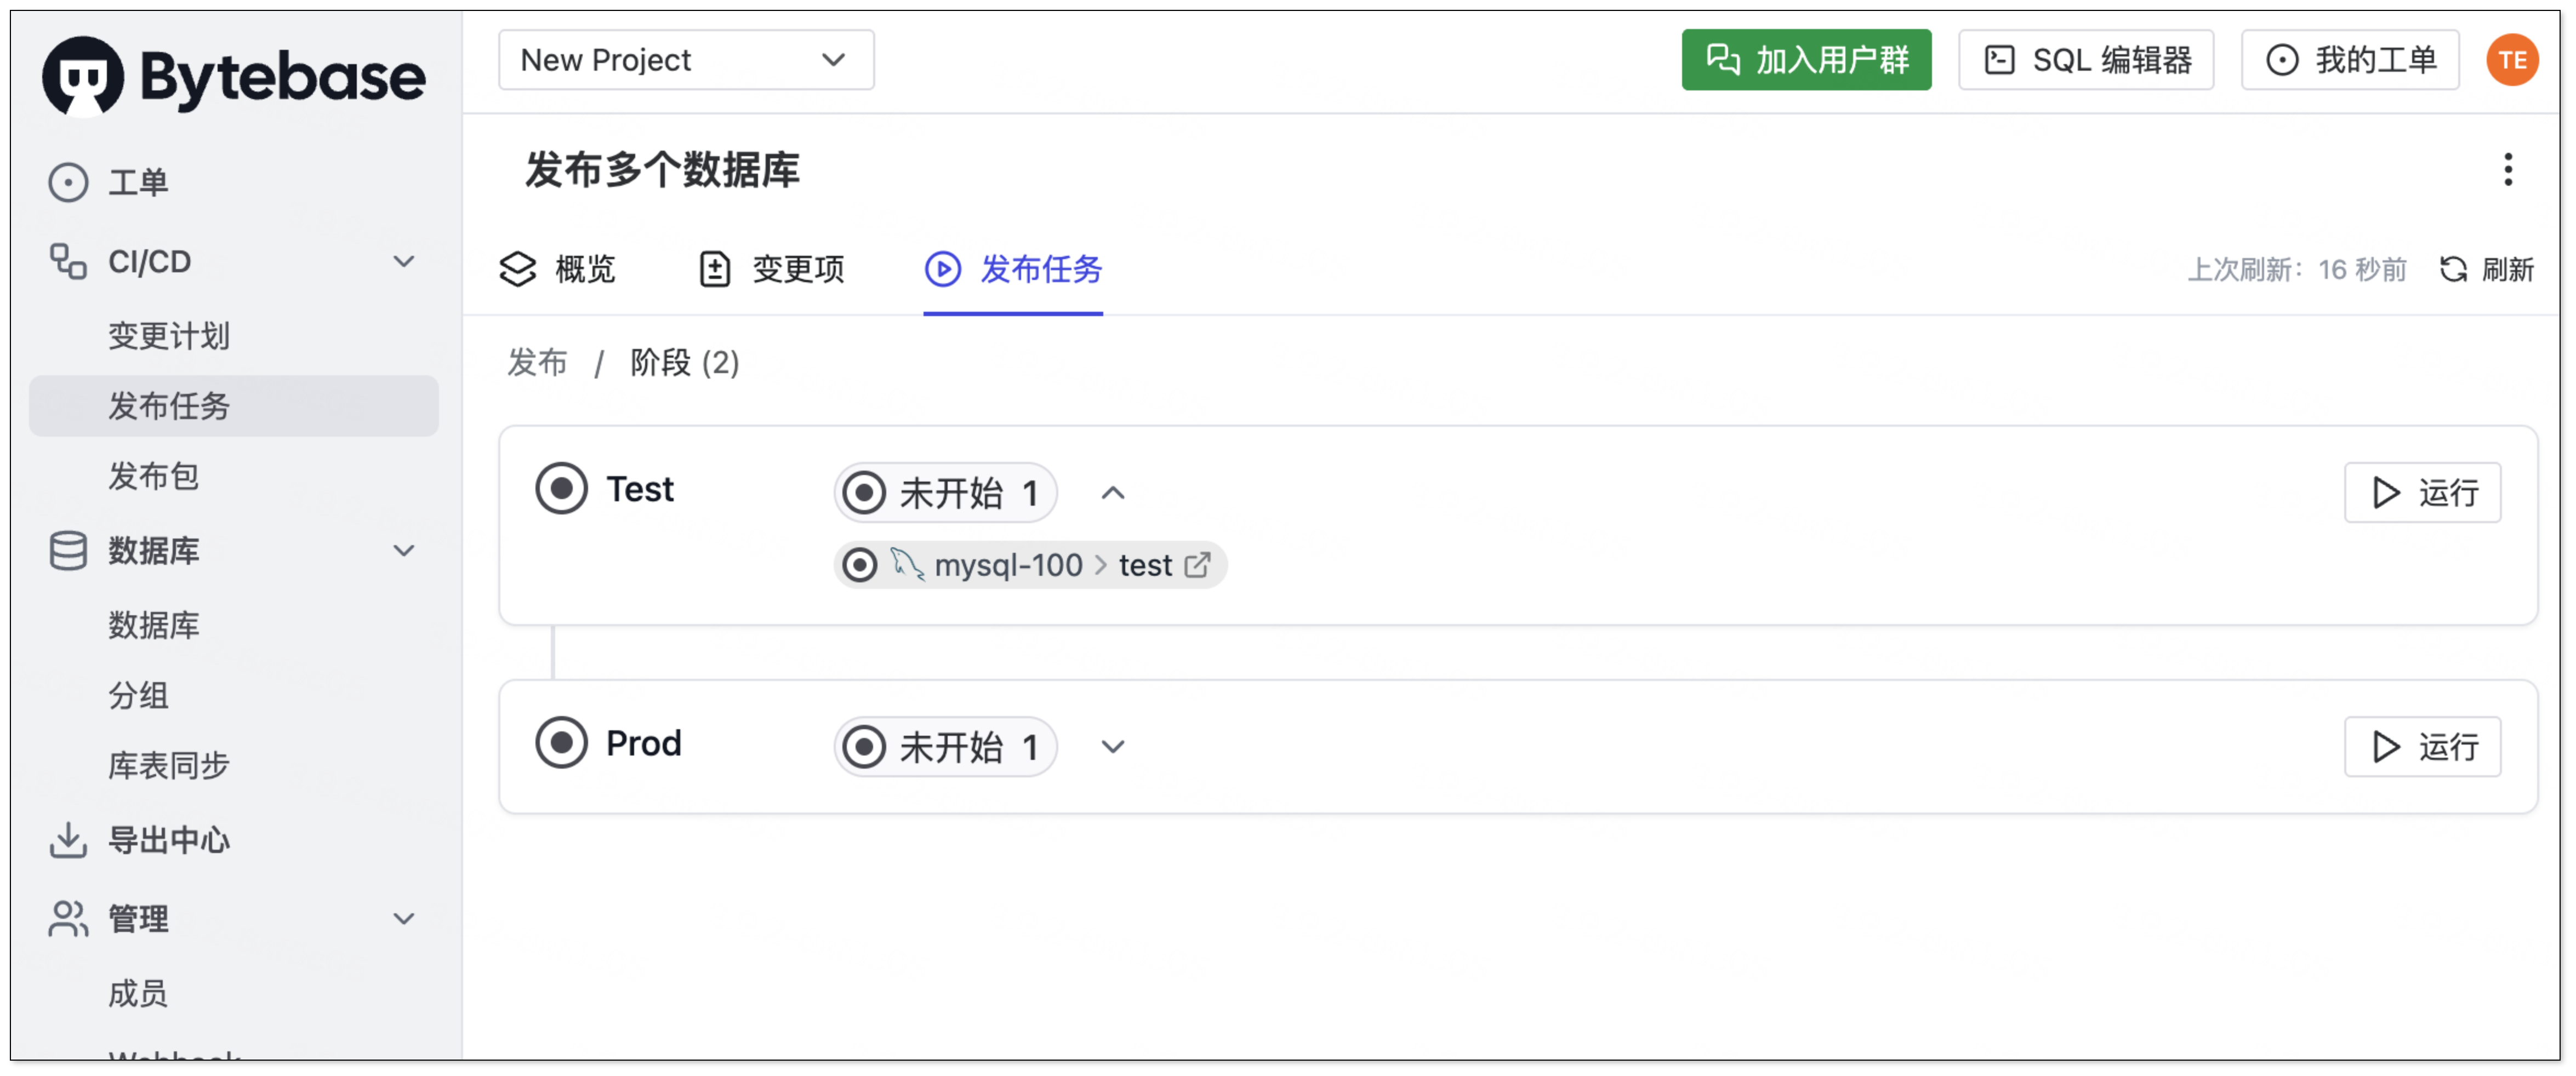The width and height of the screenshot is (2576, 1076).
Task: Open external link icon beside test database
Action: click(1197, 565)
